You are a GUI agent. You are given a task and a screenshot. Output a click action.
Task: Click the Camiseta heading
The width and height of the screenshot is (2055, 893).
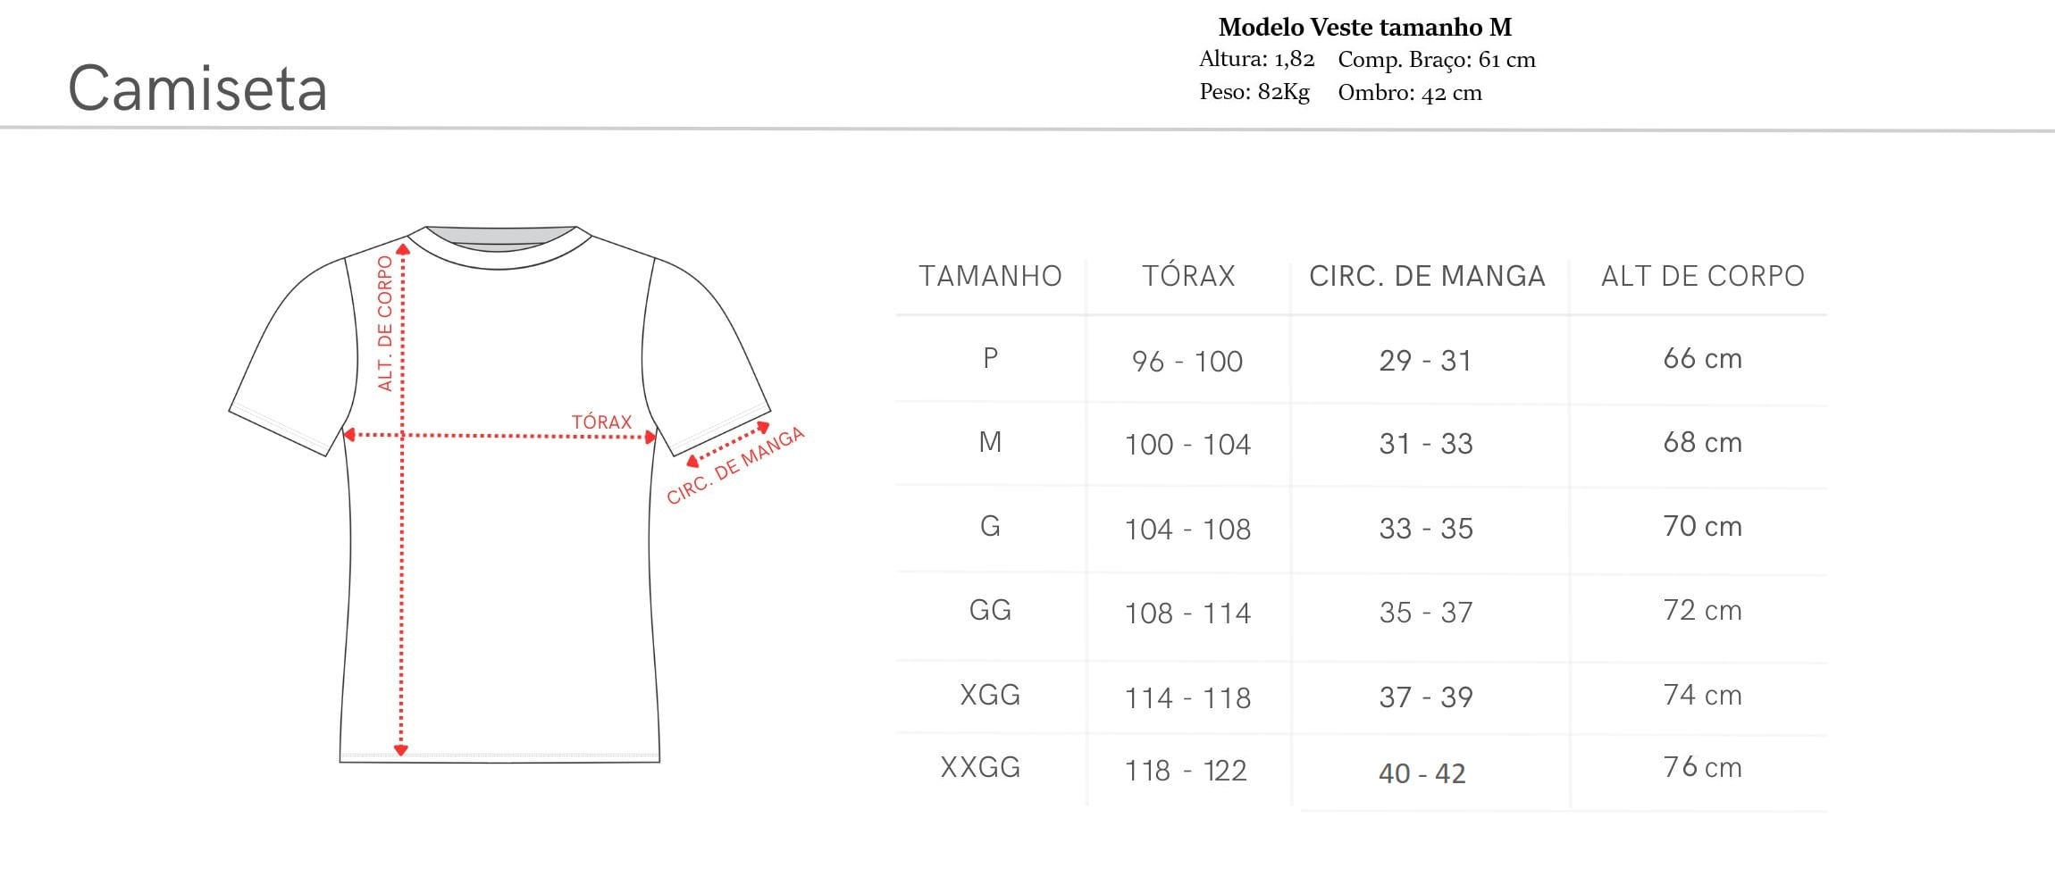[197, 88]
